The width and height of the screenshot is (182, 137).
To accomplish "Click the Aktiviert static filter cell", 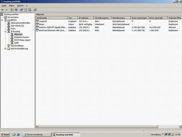I will click(172, 27).
